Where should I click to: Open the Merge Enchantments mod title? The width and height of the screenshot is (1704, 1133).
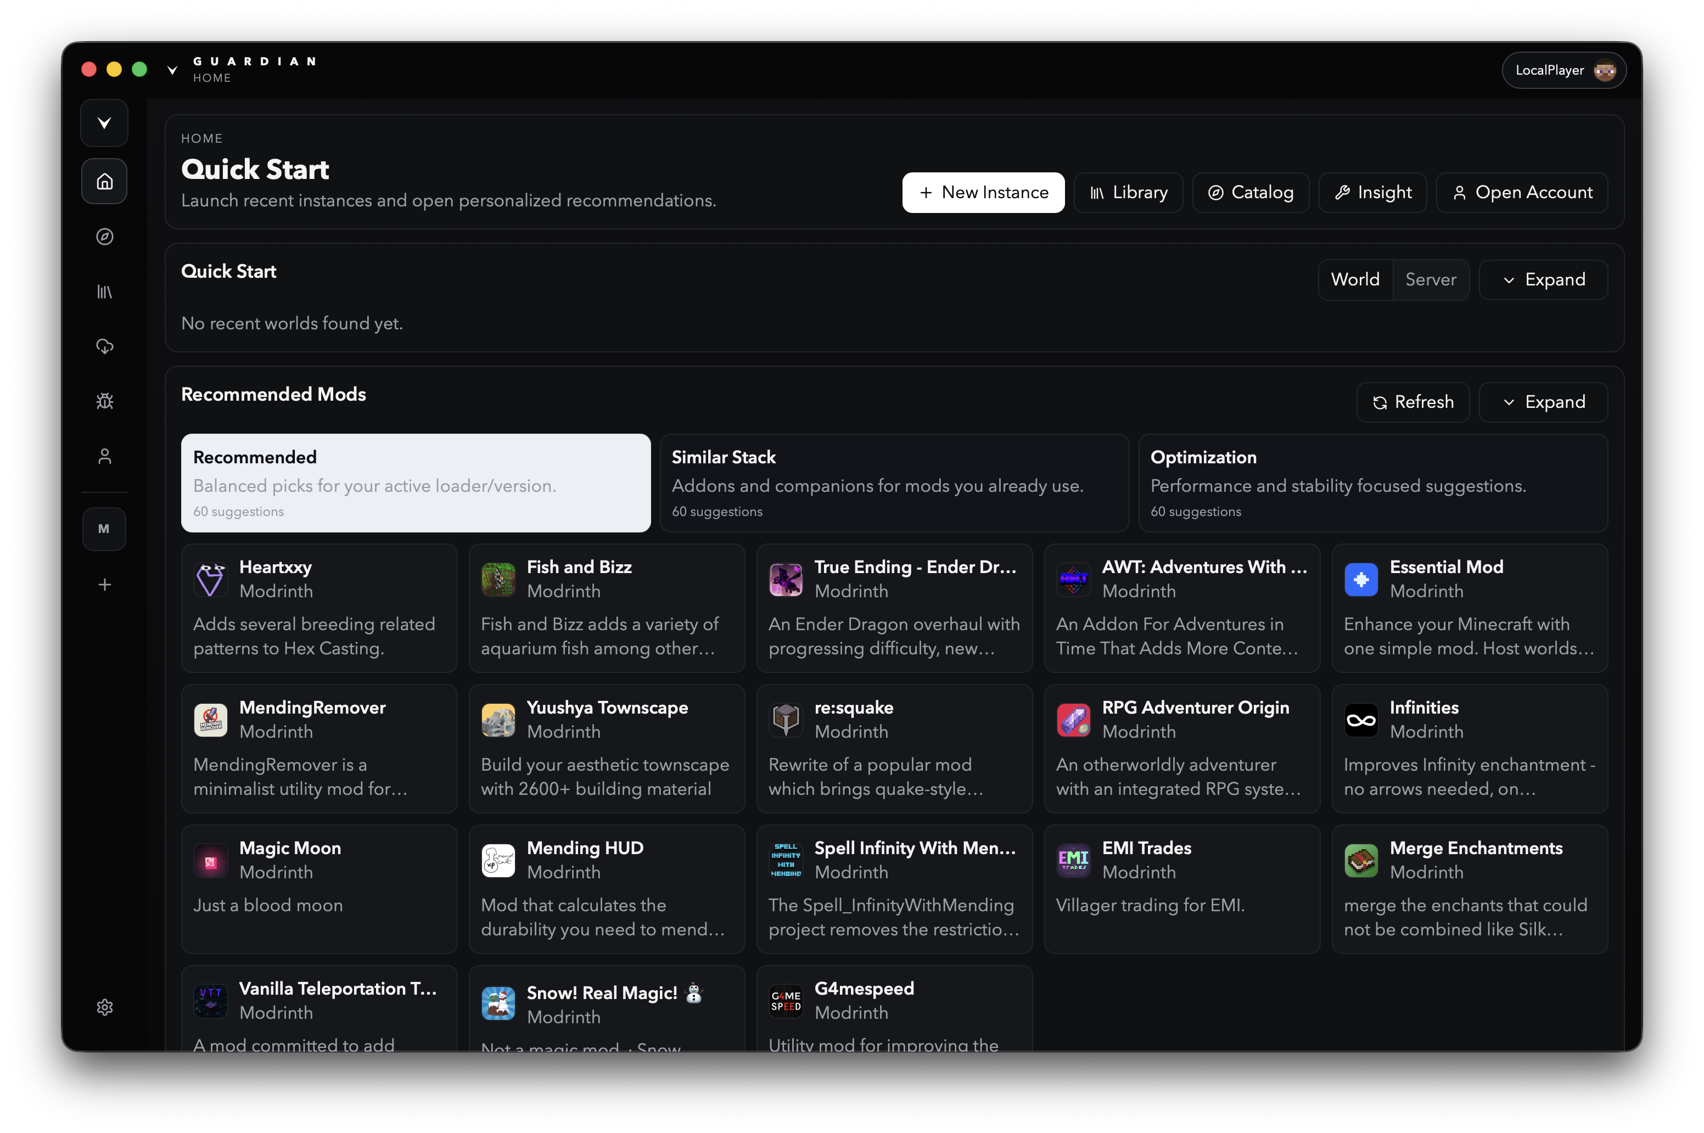(x=1476, y=848)
